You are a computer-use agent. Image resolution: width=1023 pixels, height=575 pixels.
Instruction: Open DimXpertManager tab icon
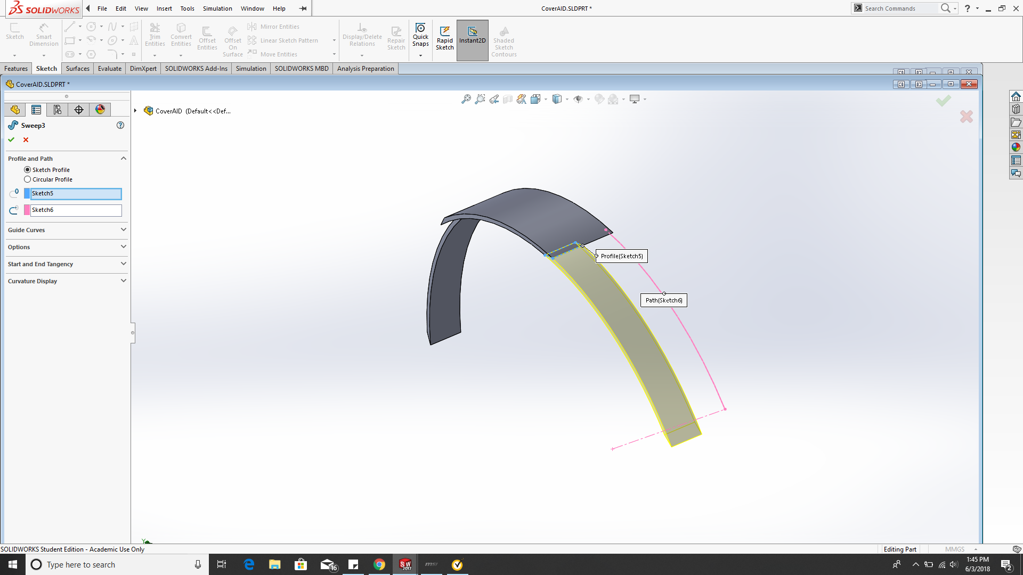[x=79, y=110]
